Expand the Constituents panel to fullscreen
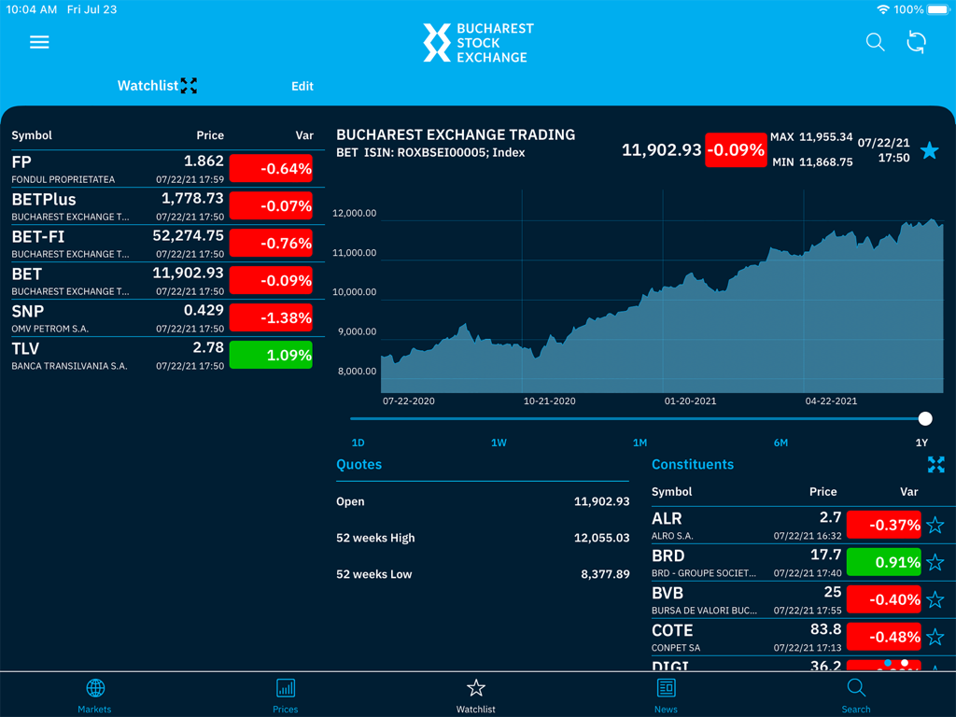 936,464
